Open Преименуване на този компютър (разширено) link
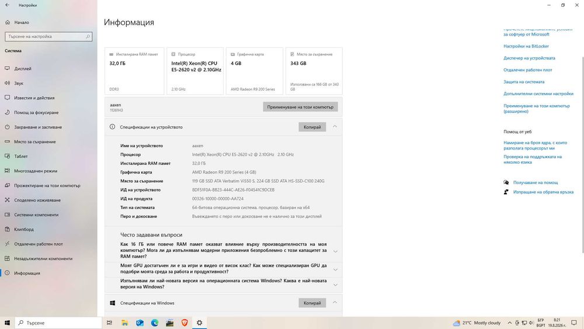This screenshot has width=584, height=329. (537, 109)
